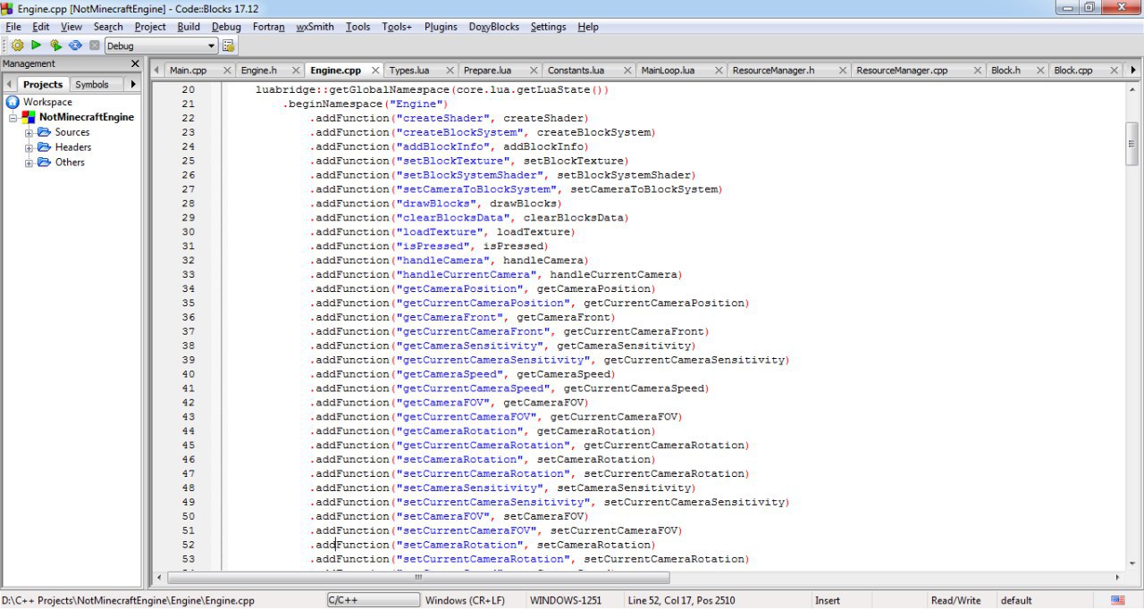Image resolution: width=1144 pixels, height=609 pixels.
Task: Switch to the Symbols tab
Action: pos(91,85)
